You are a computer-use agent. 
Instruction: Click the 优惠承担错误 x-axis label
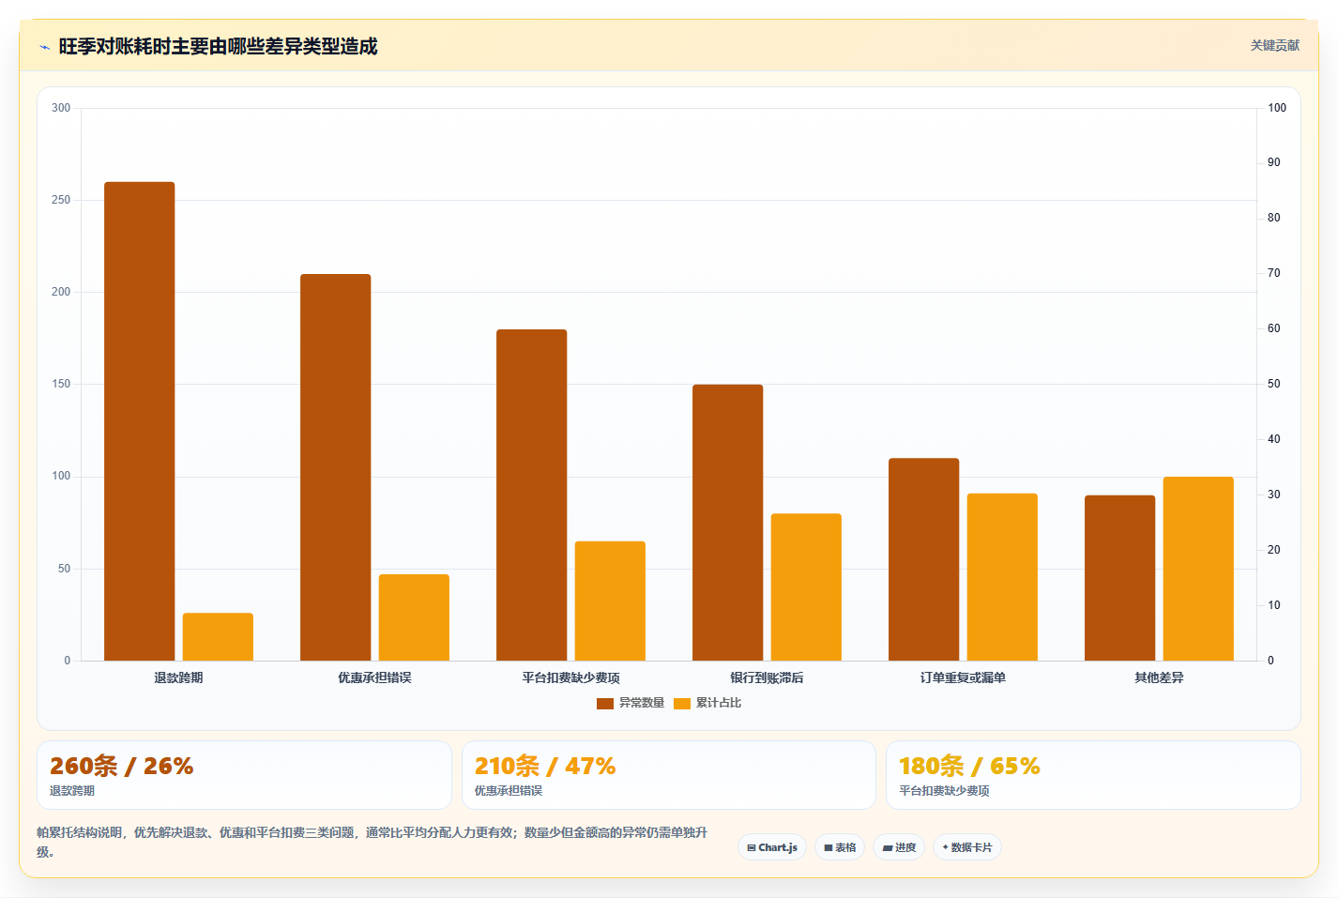374,677
